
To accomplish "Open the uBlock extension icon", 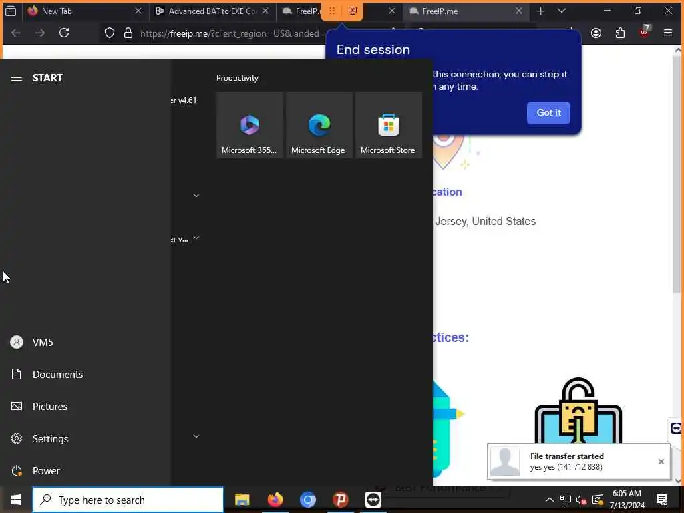I will pyautogui.click(x=645, y=32).
